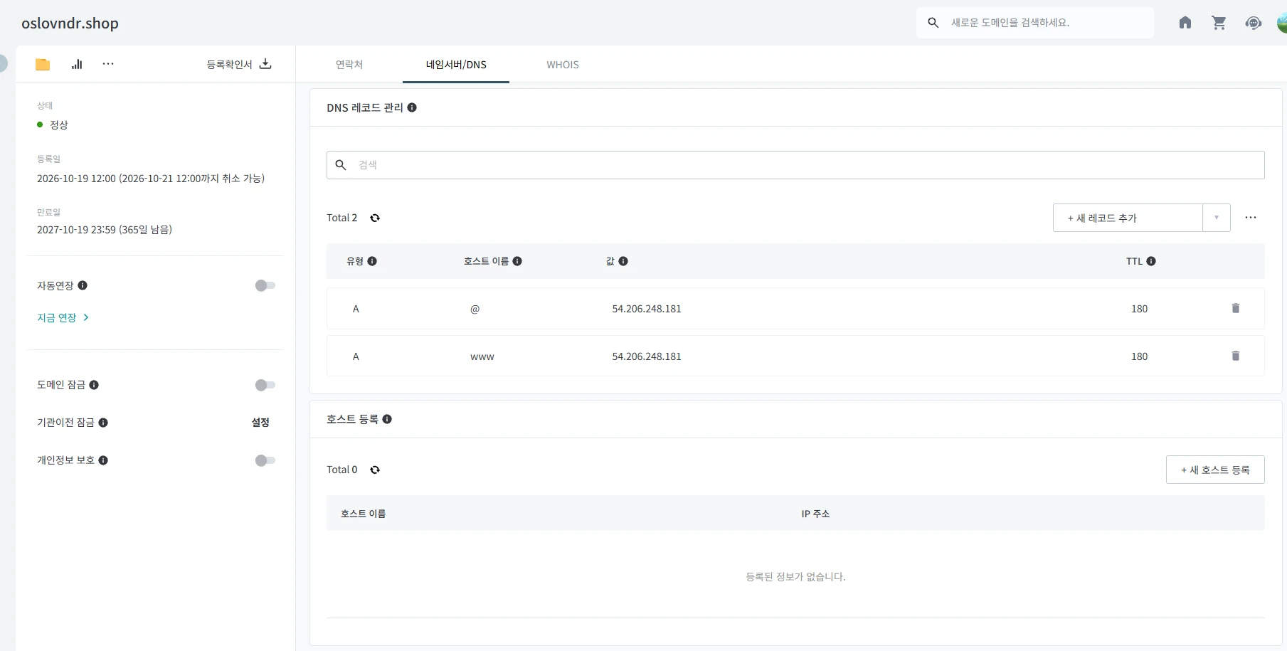The width and height of the screenshot is (1287, 651).
Task: Switch to the 네임서버/DNS tab
Action: pyautogui.click(x=456, y=65)
